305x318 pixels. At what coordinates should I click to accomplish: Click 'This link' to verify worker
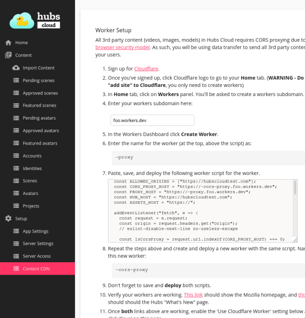pyautogui.click(x=193, y=294)
